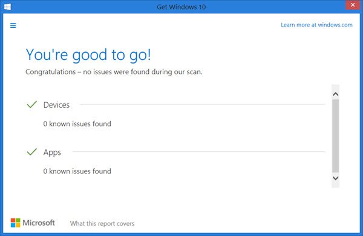The image size is (363, 236).
Task: Click the Windows logo in title bar
Action: point(7,7)
